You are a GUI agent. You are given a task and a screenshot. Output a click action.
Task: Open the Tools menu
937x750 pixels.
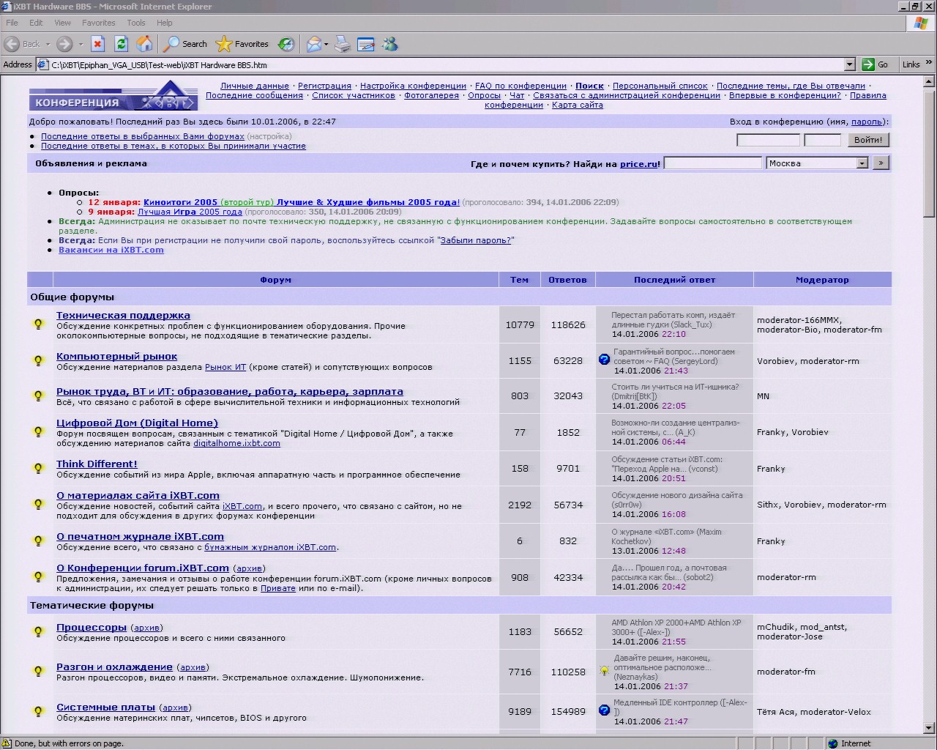coord(136,23)
